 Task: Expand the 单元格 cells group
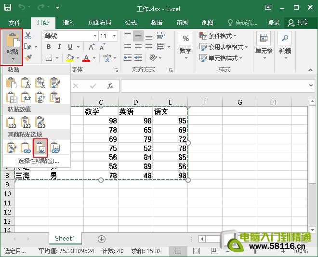click(x=264, y=46)
